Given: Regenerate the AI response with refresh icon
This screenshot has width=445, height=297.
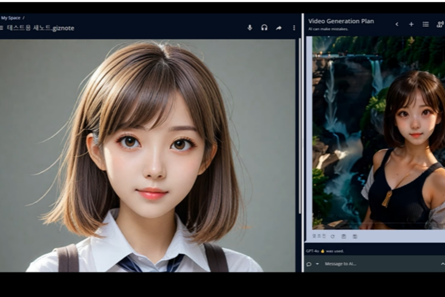Looking at the screenshot, I should point(332,236).
